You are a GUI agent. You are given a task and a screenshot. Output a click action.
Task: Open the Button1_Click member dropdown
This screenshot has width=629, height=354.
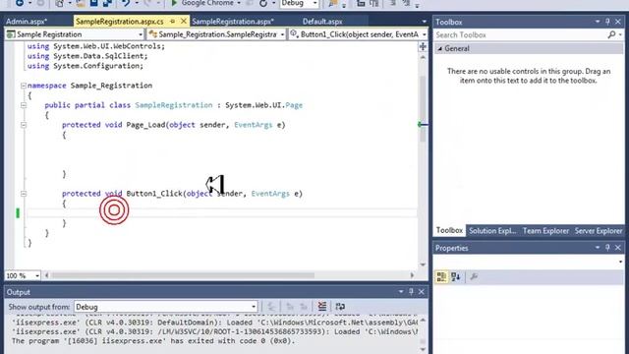[x=424, y=35]
